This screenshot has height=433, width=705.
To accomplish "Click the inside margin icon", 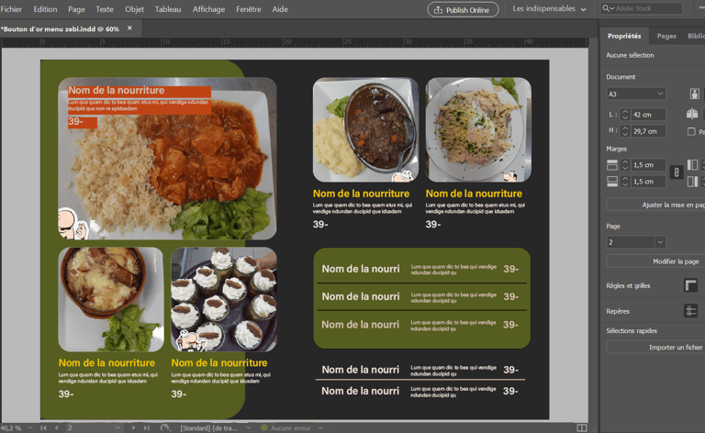I will 692,165.
